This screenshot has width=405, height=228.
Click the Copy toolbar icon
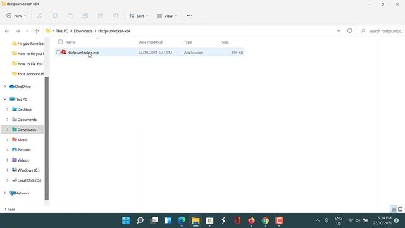55,16
